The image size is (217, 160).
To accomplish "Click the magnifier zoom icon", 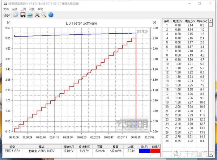I will pos(44,15).
